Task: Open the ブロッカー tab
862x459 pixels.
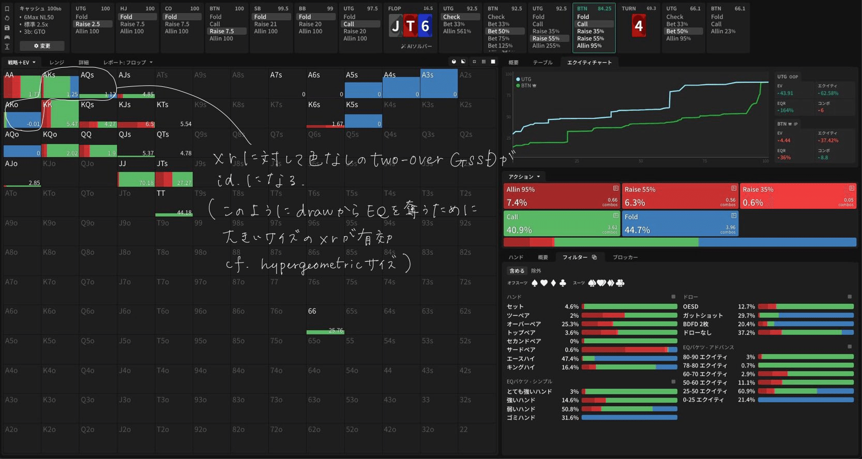Action: click(x=625, y=257)
